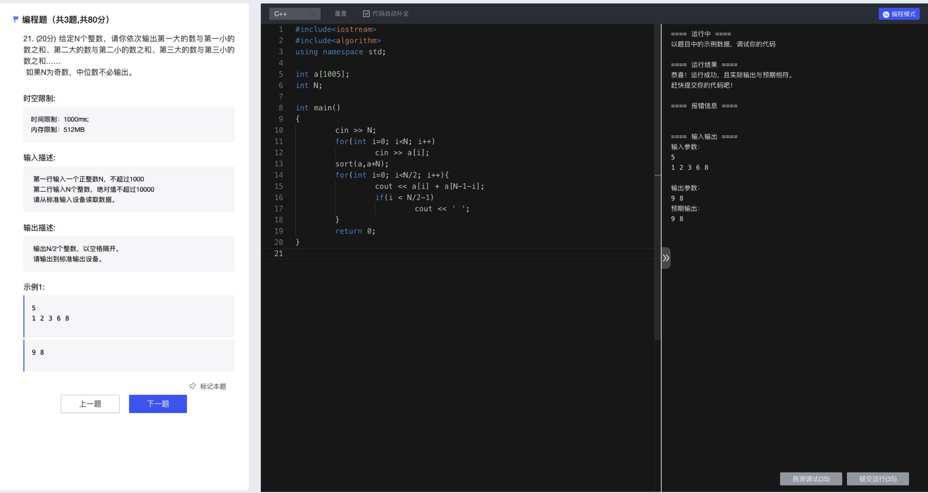Click the chat bubble icon in 编程模式
Viewport: 928px width, 493px height.
coord(886,14)
